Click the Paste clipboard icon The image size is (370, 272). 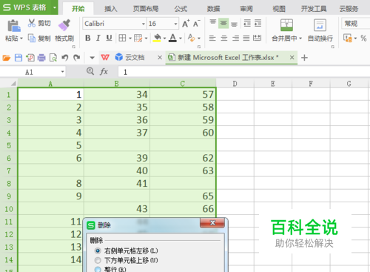point(14,26)
